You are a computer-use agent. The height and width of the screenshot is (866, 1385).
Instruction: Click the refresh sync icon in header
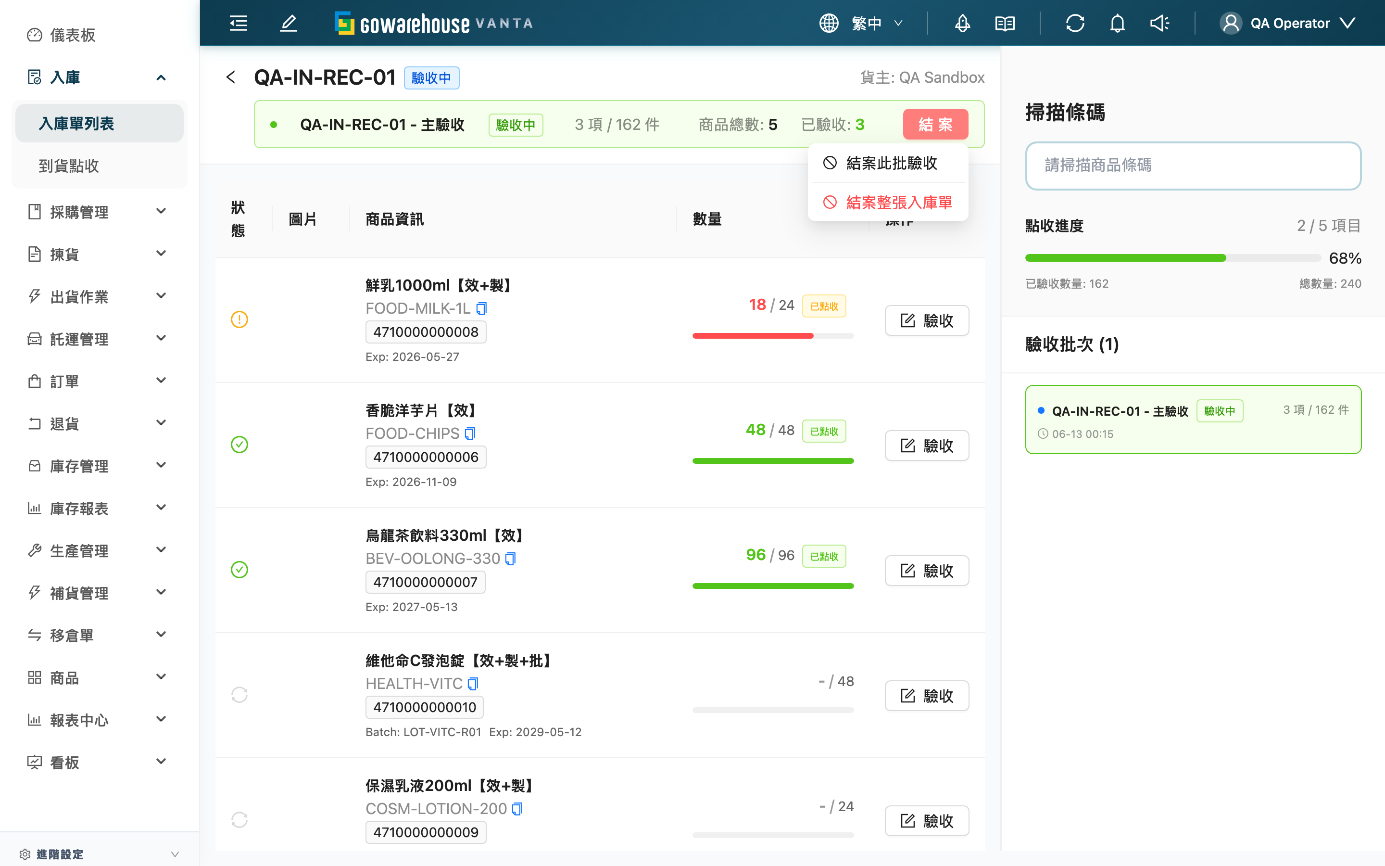(1075, 23)
